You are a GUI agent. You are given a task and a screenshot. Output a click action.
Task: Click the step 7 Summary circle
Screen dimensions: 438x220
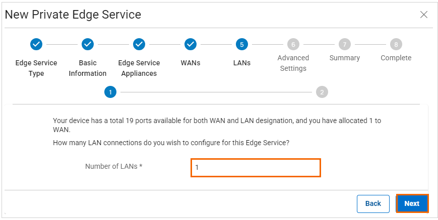coord(344,44)
